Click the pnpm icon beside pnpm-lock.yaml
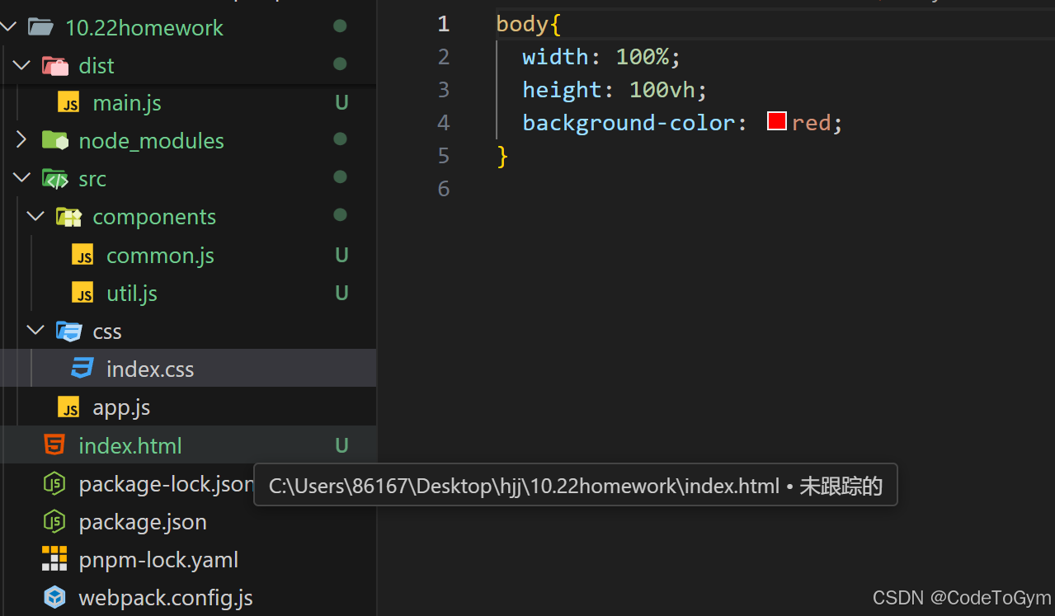Screen dimensions: 1055x616 click(54, 559)
